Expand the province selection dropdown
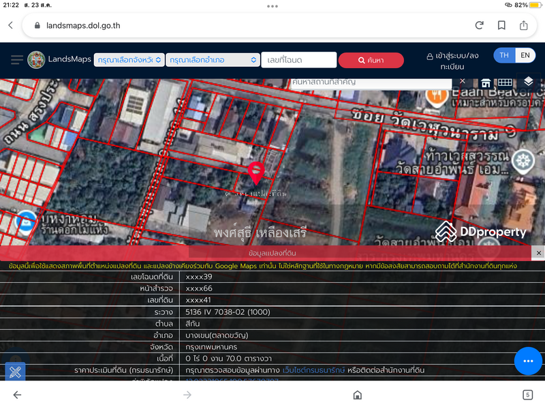The image size is (545, 409). click(x=129, y=60)
